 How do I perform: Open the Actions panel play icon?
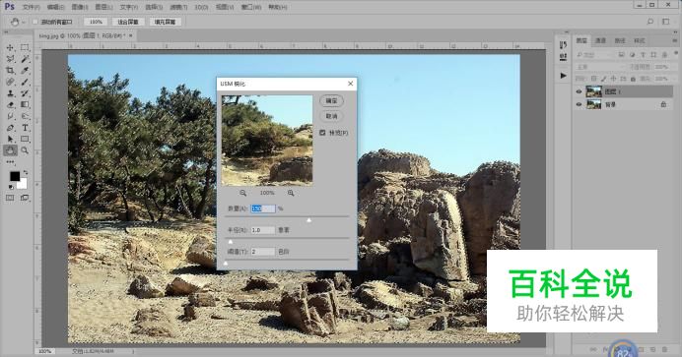coord(564,76)
